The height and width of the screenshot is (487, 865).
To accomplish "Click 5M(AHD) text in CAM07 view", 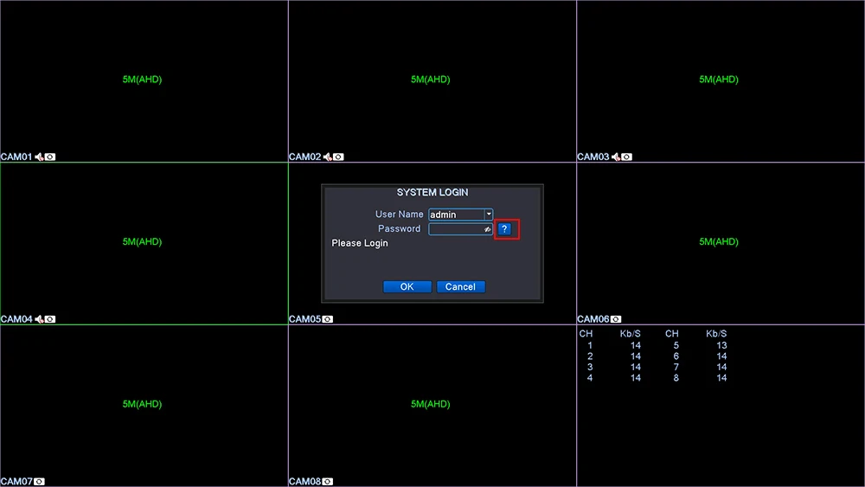I will tap(143, 404).
